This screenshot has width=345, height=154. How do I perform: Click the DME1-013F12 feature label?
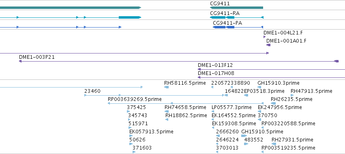click(x=215, y=65)
